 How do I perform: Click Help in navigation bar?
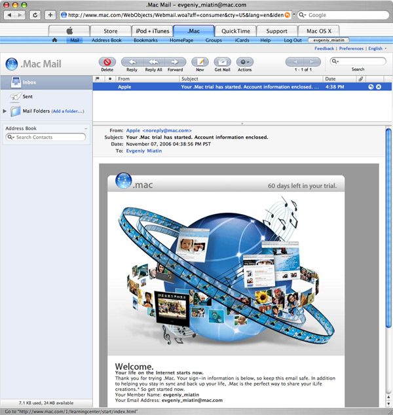coord(265,40)
